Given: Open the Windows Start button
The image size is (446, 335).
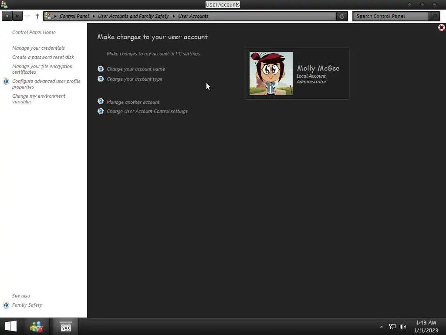Looking at the screenshot, I should coord(11,326).
